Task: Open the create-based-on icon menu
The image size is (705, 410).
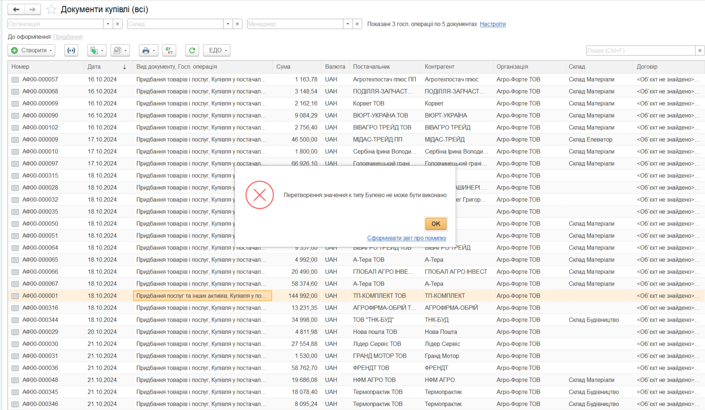Action: (97, 51)
